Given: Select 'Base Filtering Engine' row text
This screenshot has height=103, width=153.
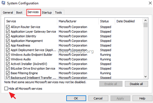Looking at the screenshot, I should [x=24, y=73].
